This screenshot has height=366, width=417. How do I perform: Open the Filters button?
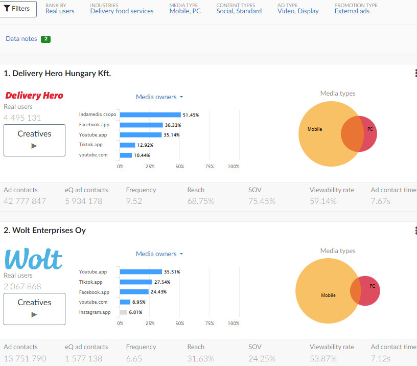pos(17,9)
